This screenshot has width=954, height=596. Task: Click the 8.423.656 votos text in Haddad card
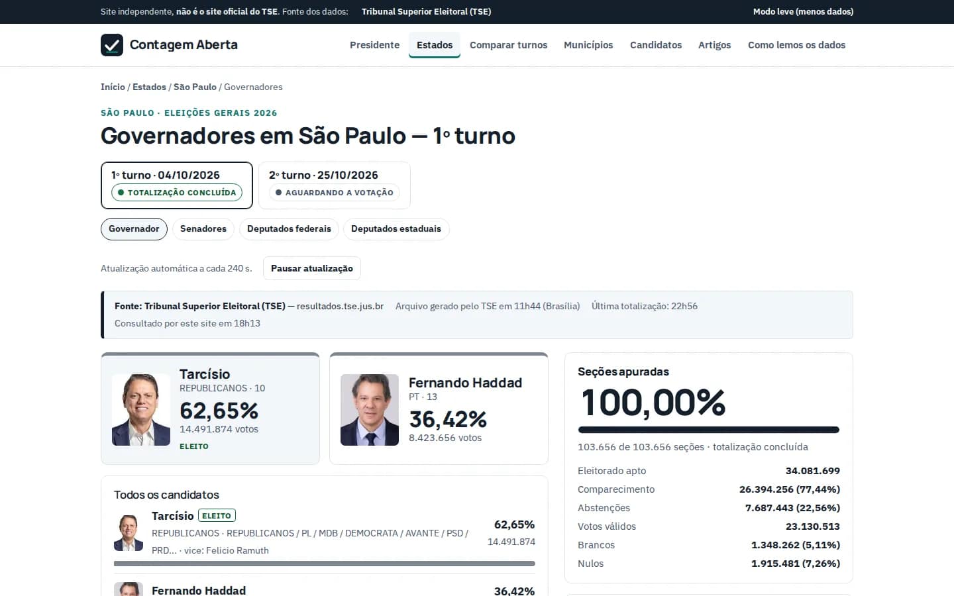pyautogui.click(x=445, y=438)
